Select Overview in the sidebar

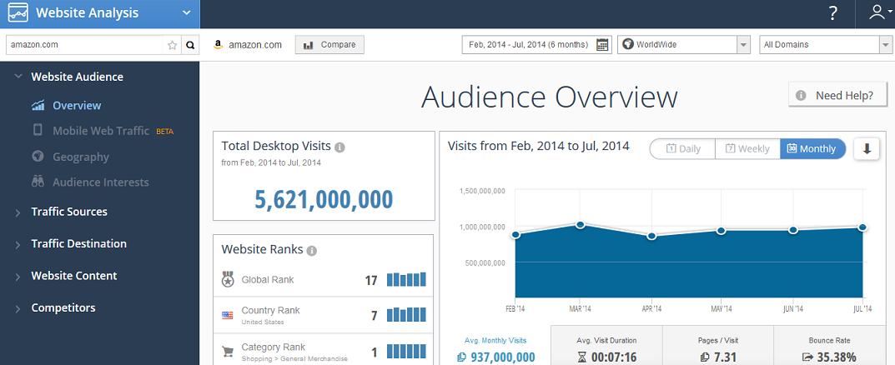point(77,106)
